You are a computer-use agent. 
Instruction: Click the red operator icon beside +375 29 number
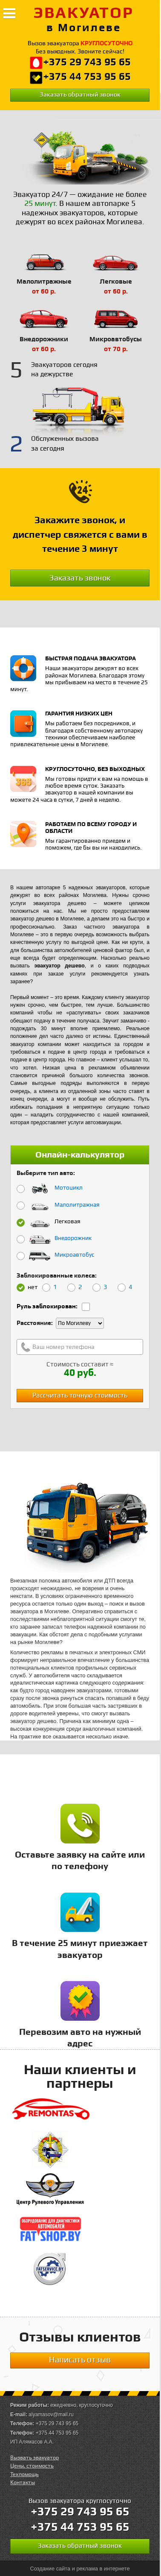pos(37,62)
